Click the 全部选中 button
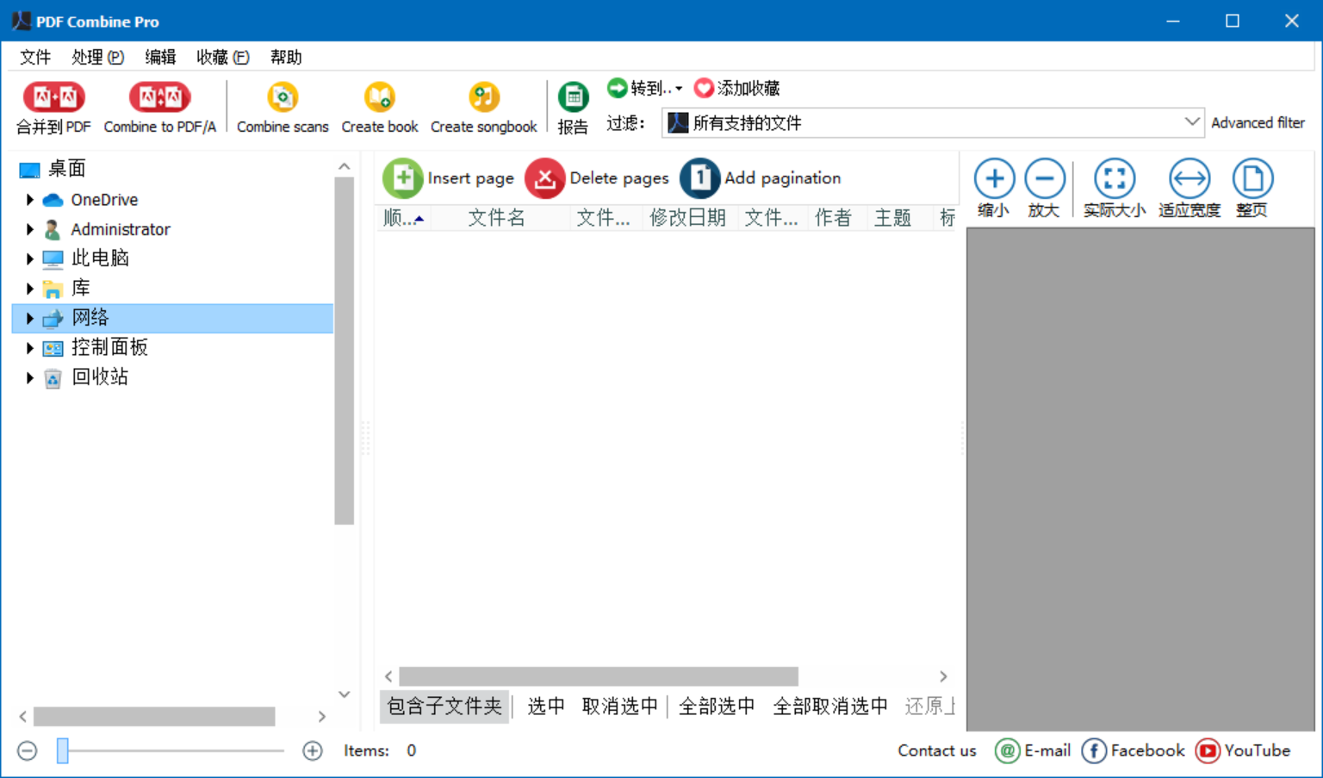Screen dimensions: 1323x778 717,706
